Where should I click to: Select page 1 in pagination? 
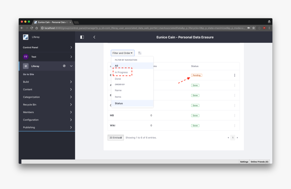click(x=233, y=138)
